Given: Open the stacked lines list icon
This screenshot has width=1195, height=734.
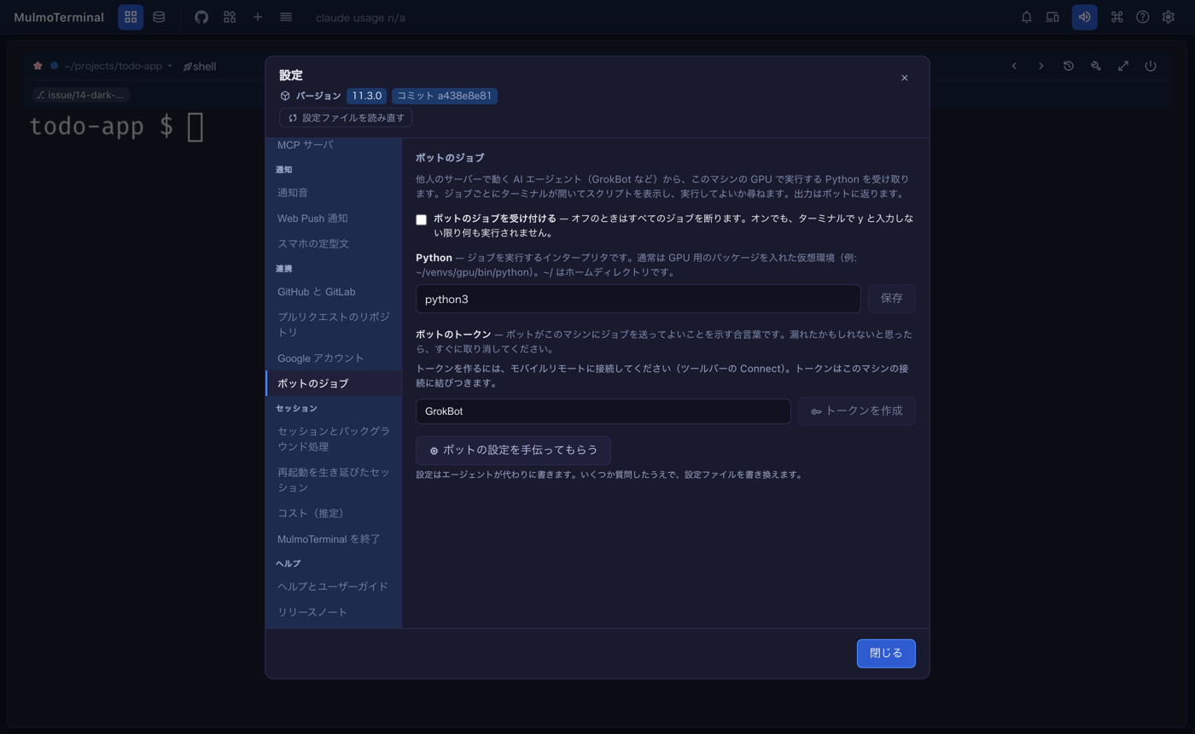Looking at the screenshot, I should click(286, 17).
